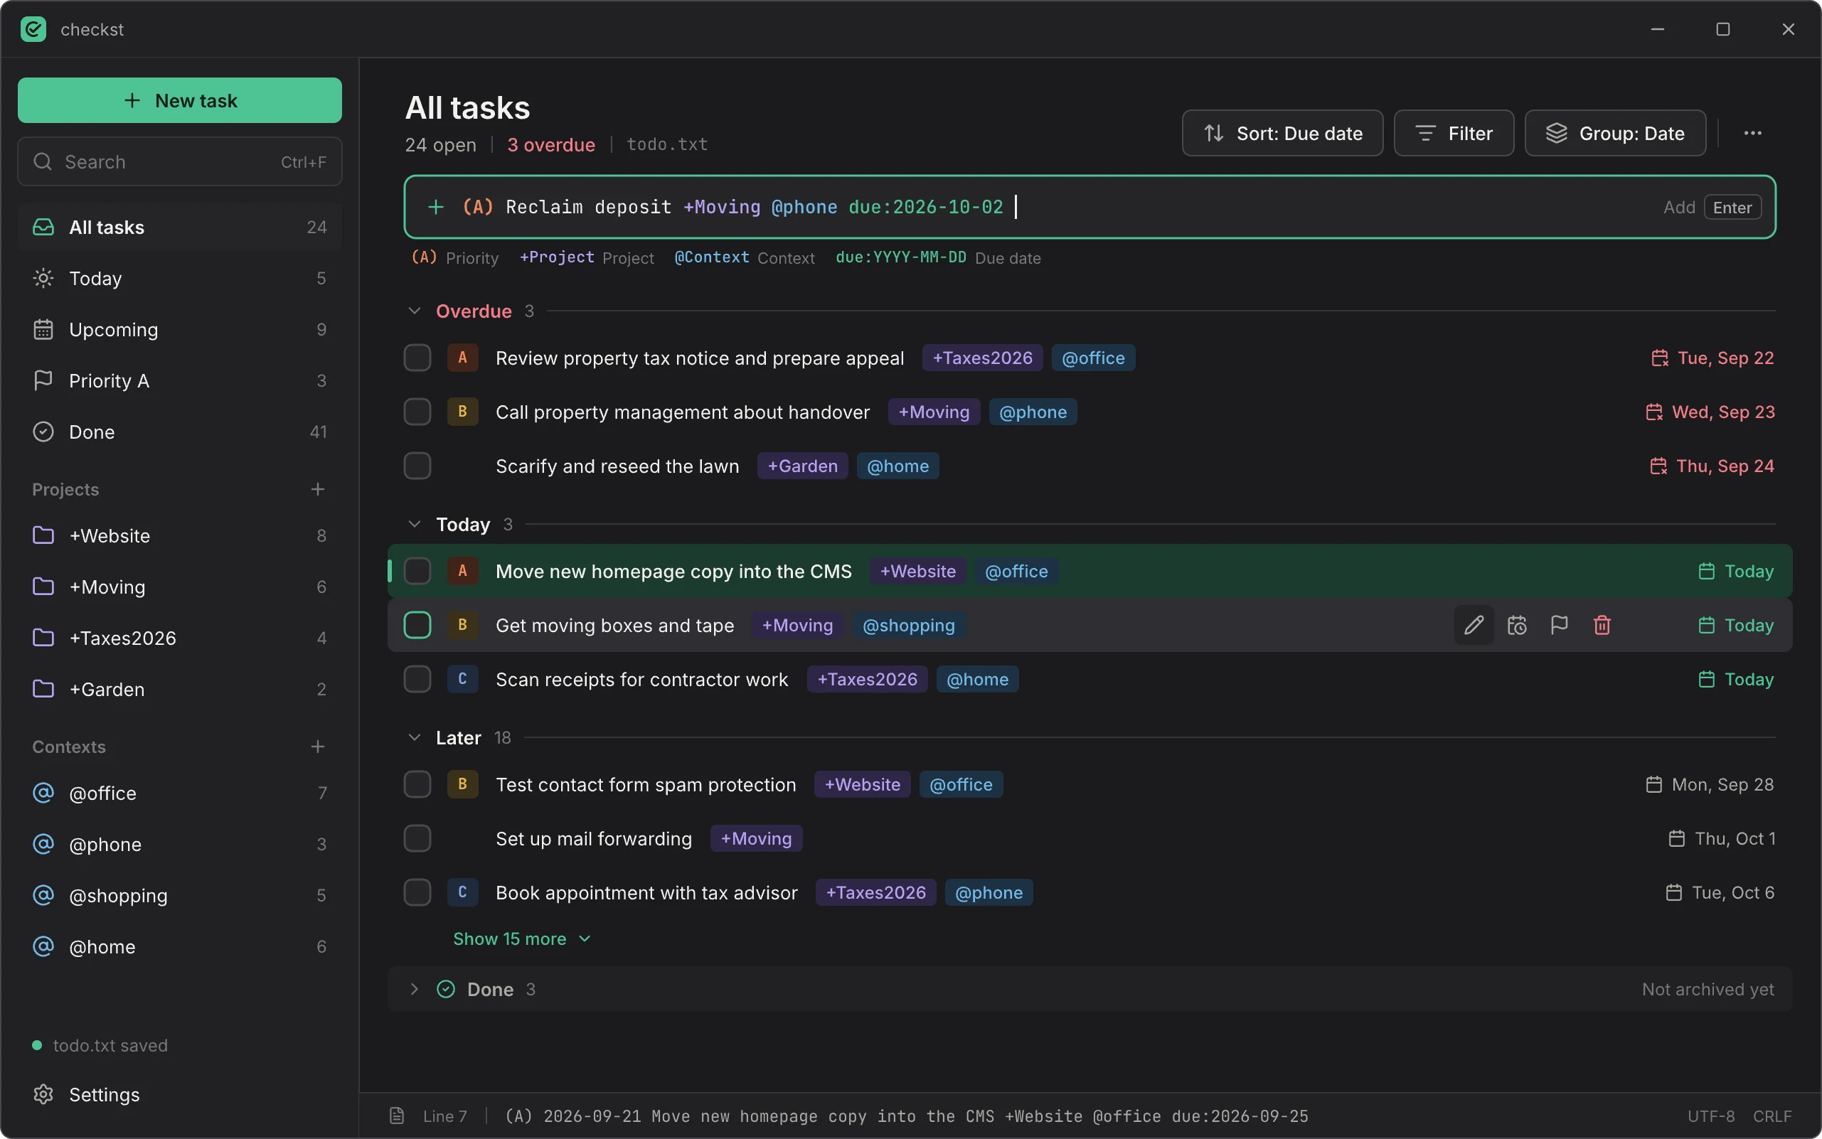Open the Upcoming view
Screen dimensions: 1822x1139
(179, 330)
